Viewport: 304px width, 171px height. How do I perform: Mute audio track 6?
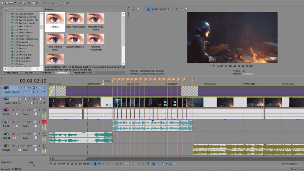click(x=35, y=122)
